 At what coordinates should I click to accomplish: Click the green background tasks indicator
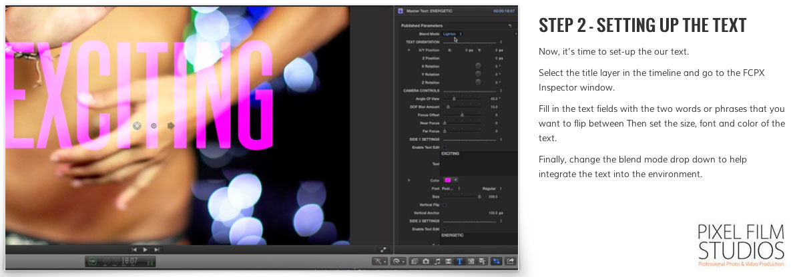click(92, 261)
